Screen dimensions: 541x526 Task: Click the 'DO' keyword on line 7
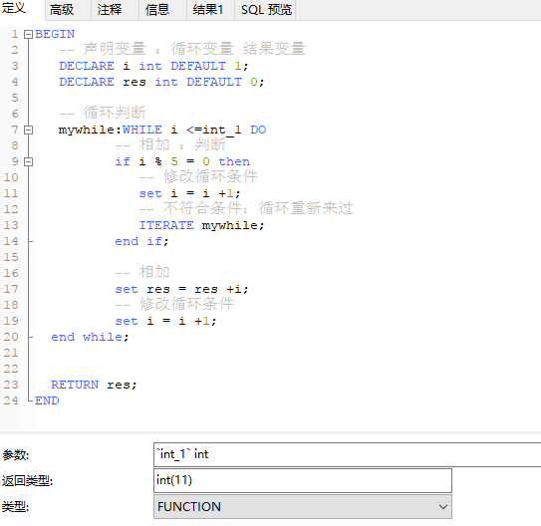coord(258,131)
